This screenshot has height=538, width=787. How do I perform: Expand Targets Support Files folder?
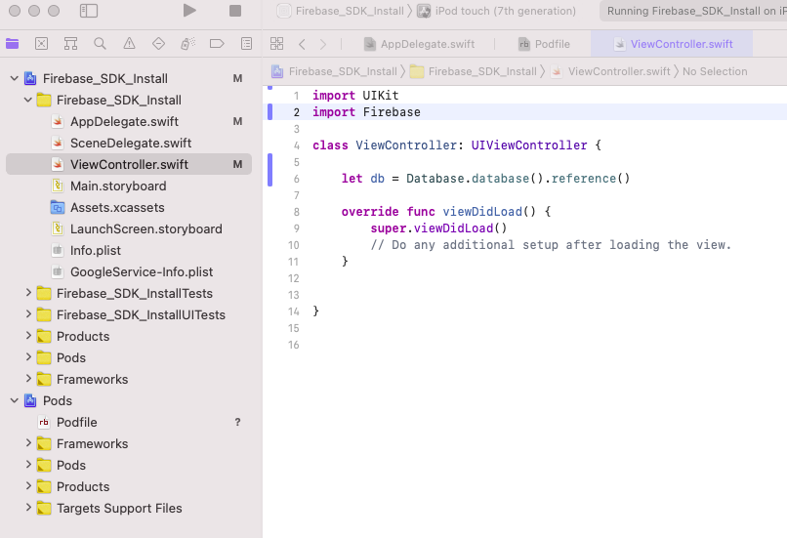pos(28,508)
